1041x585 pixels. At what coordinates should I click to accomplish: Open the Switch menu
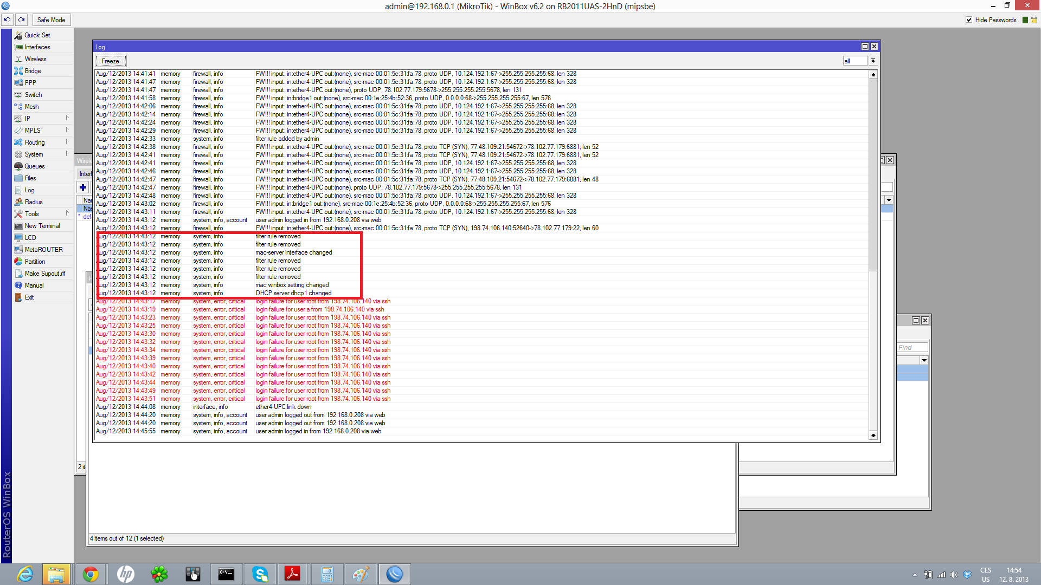(x=33, y=94)
